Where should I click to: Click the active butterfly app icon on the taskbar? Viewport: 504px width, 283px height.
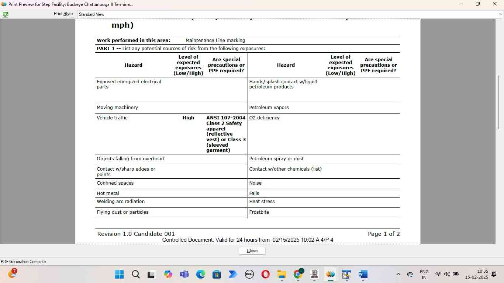[x=330, y=274]
